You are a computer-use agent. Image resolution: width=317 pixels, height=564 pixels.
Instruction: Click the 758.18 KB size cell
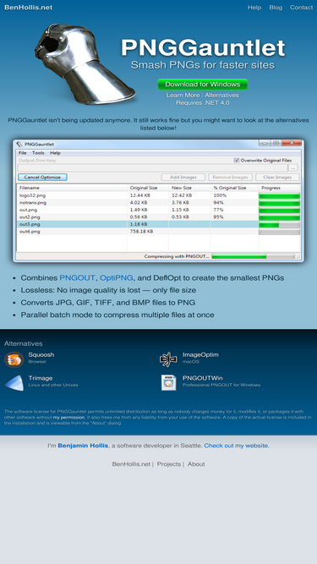(142, 232)
